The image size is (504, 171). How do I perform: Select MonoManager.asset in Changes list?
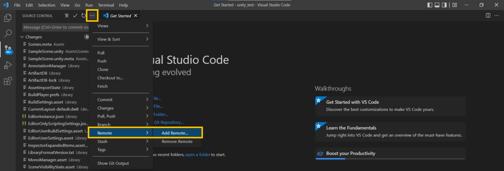[52, 160]
